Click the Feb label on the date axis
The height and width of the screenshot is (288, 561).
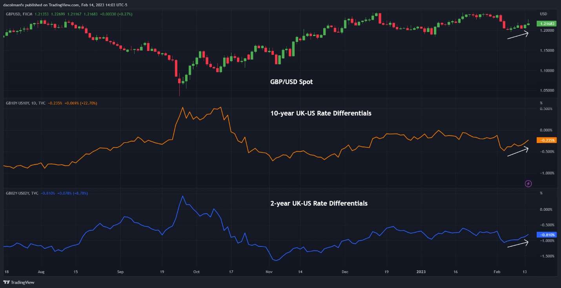(x=497, y=271)
